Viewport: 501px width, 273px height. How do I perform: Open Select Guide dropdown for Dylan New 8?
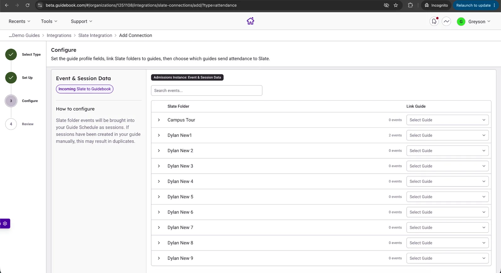tap(447, 243)
